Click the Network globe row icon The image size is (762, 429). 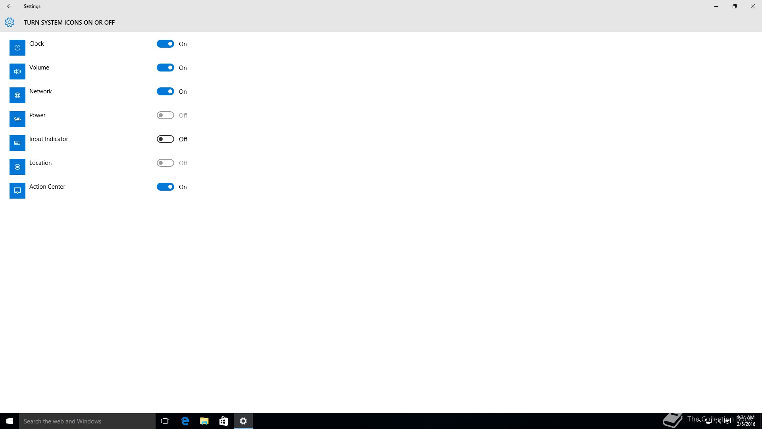click(17, 95)
